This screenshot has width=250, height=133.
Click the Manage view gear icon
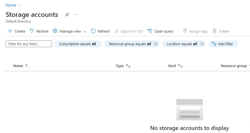[x=55, y=31]
